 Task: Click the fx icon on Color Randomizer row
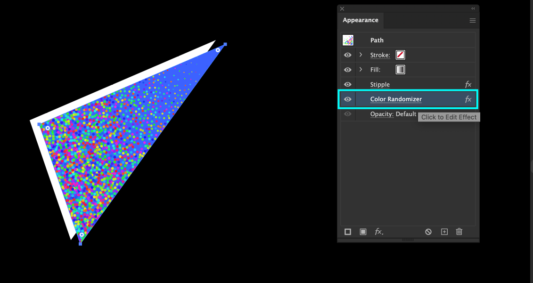tap(468, 99)
